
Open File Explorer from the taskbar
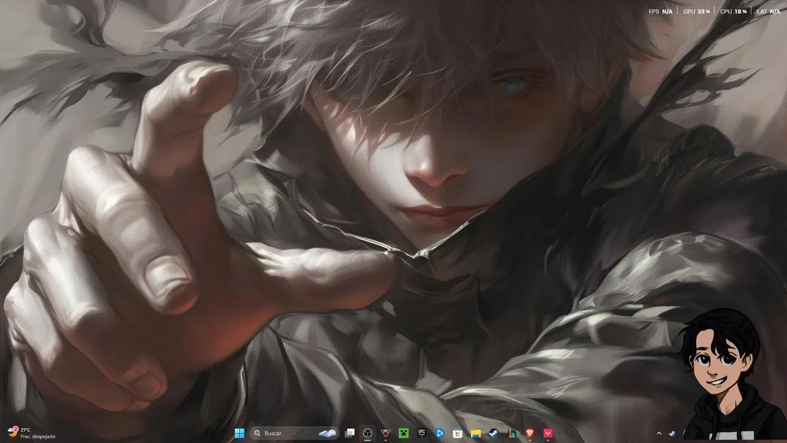[x=476, y=433]
